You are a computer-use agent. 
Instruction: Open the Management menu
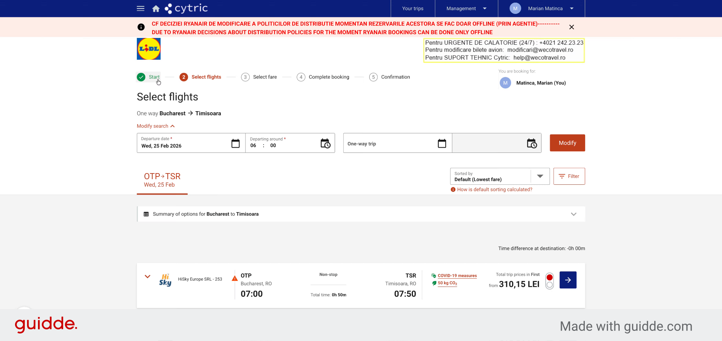466,9
